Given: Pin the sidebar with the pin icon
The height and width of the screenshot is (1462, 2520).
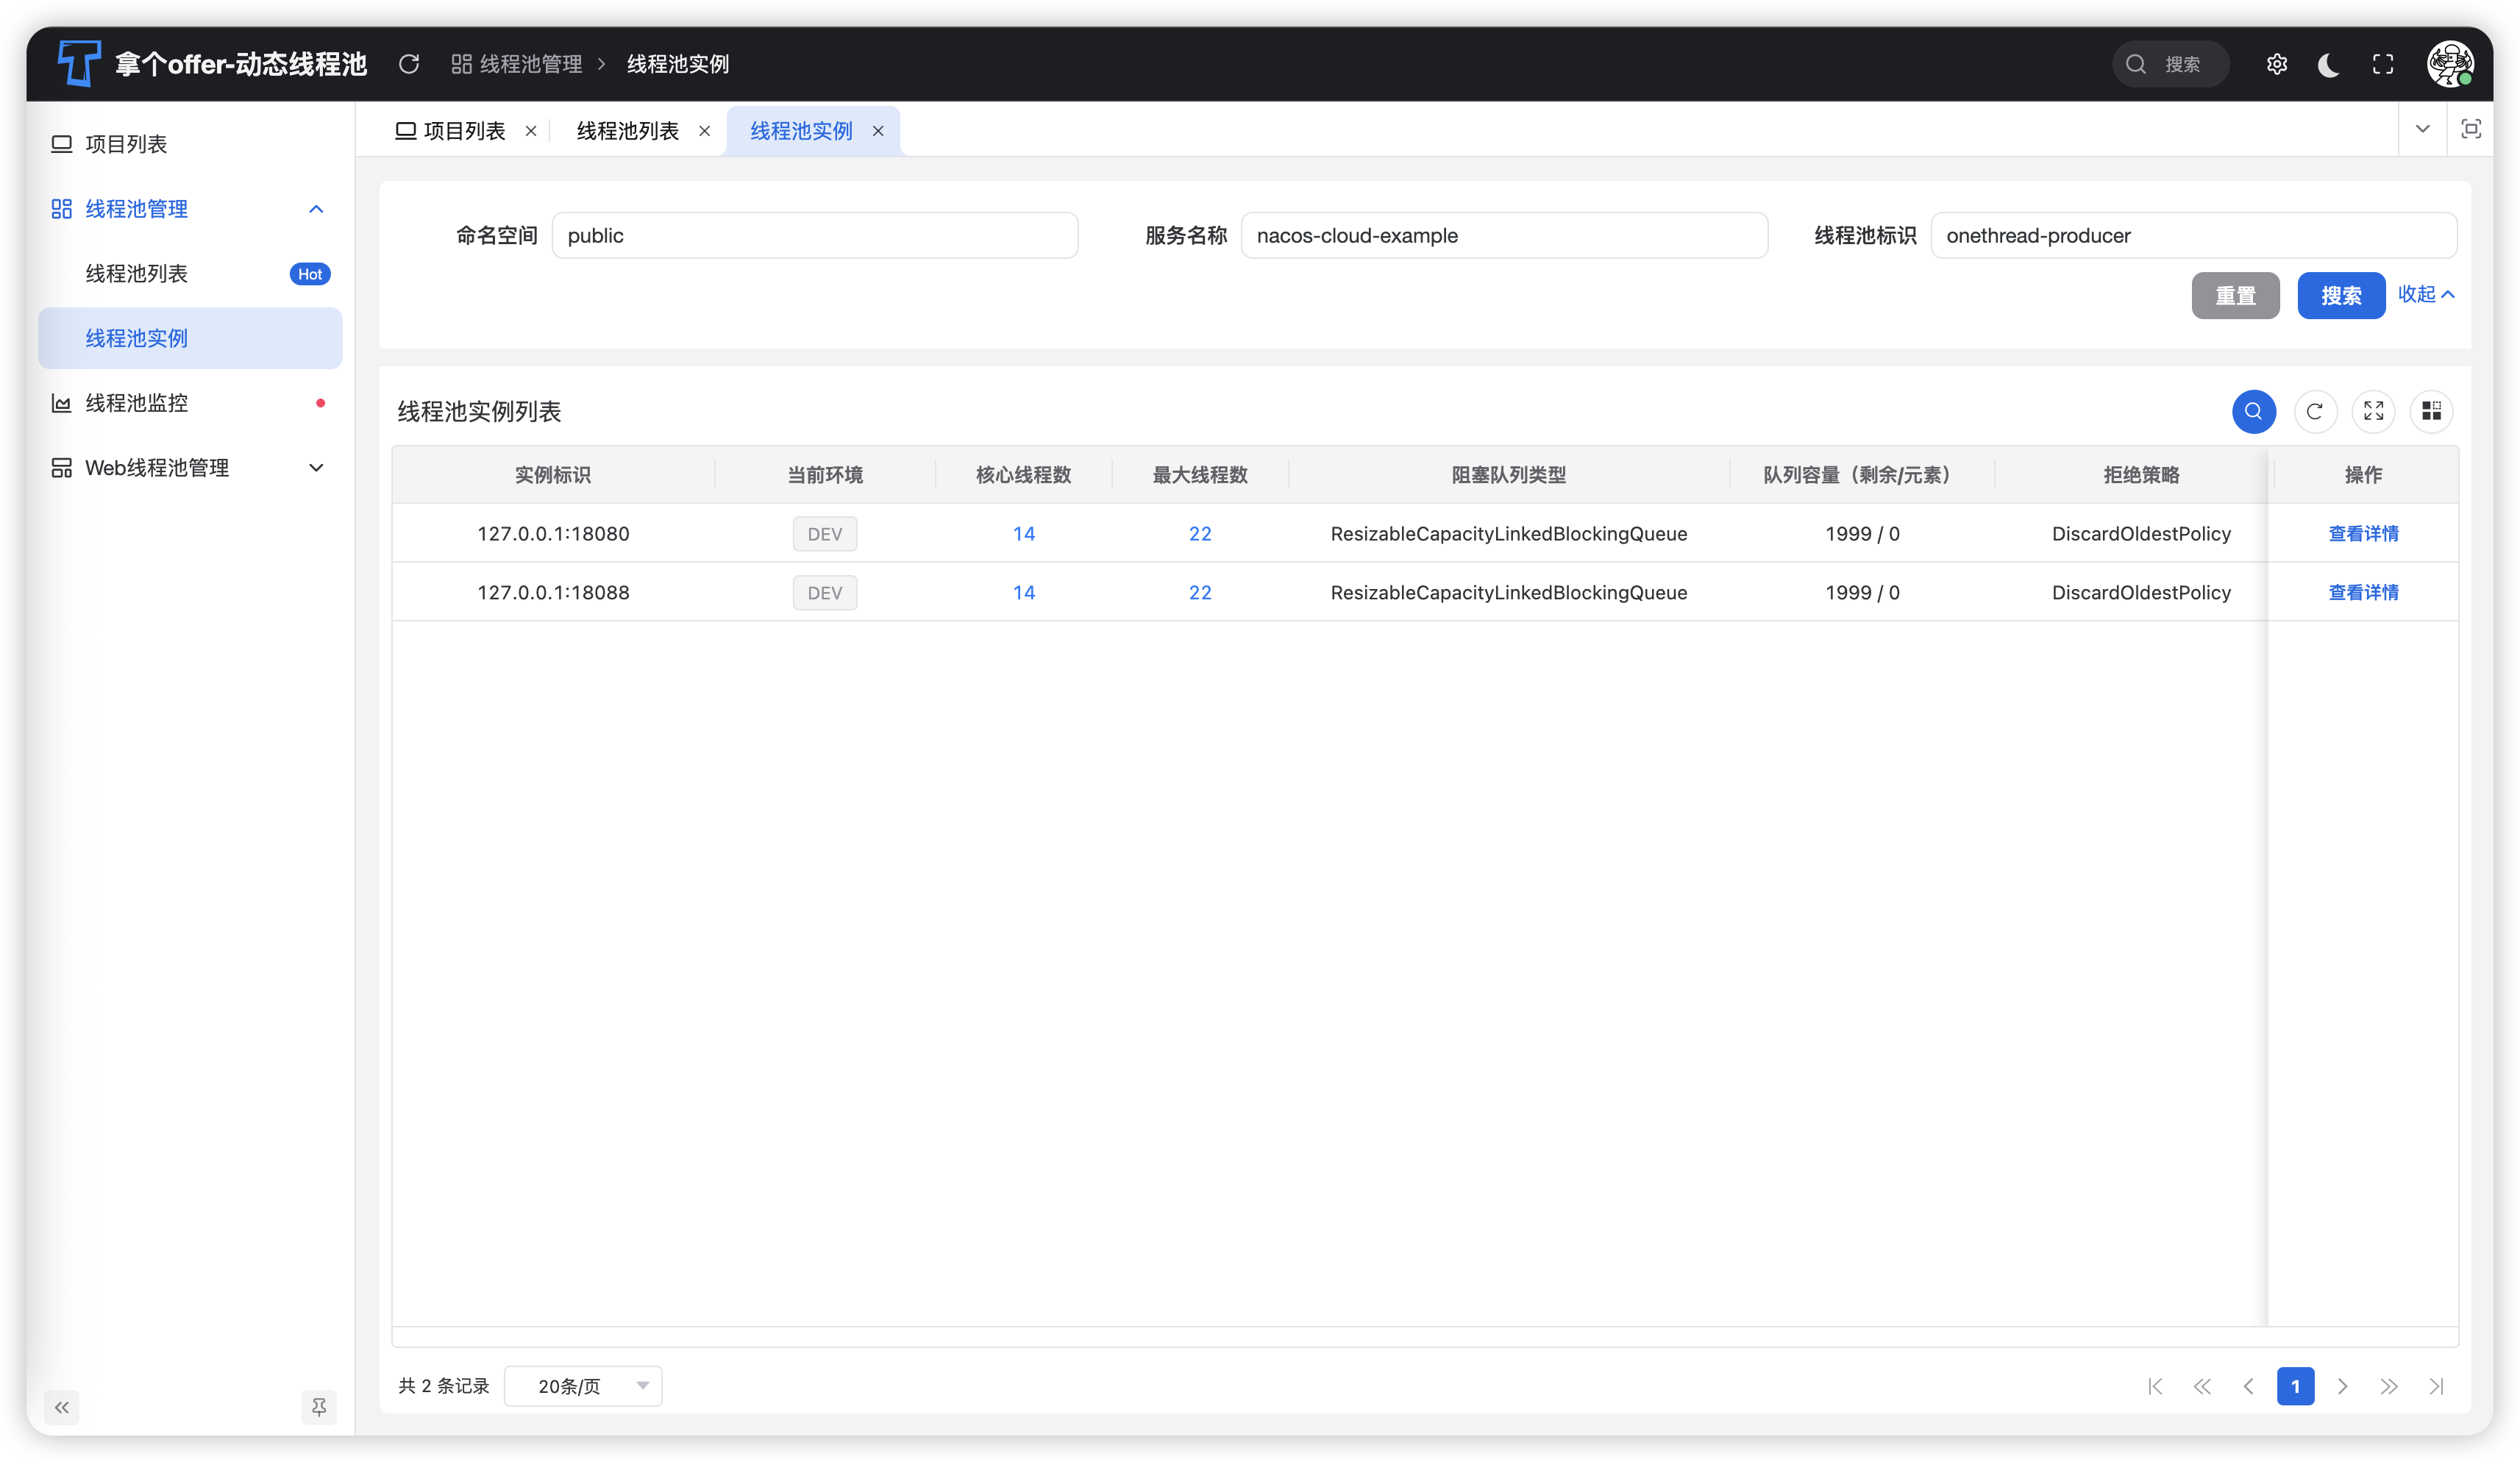Looking at the screenshot, I should click(319, 1407).
